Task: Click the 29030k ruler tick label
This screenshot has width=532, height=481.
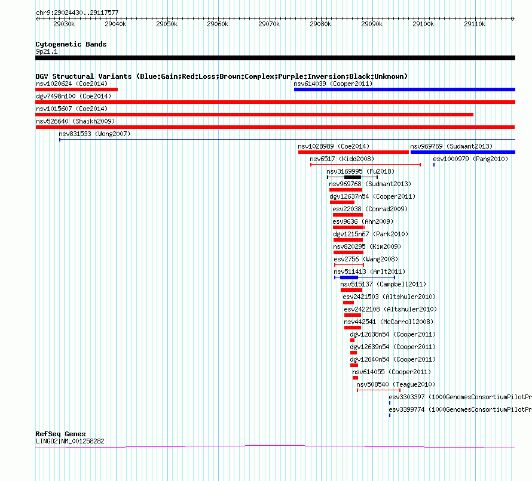Action: [x=64, y=24]
